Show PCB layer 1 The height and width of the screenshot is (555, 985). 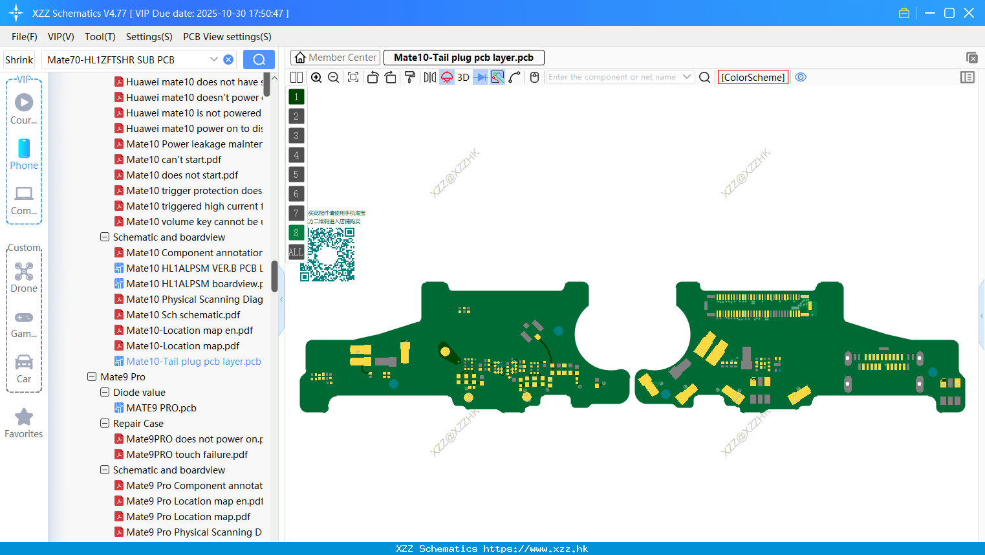coord(296,97)
